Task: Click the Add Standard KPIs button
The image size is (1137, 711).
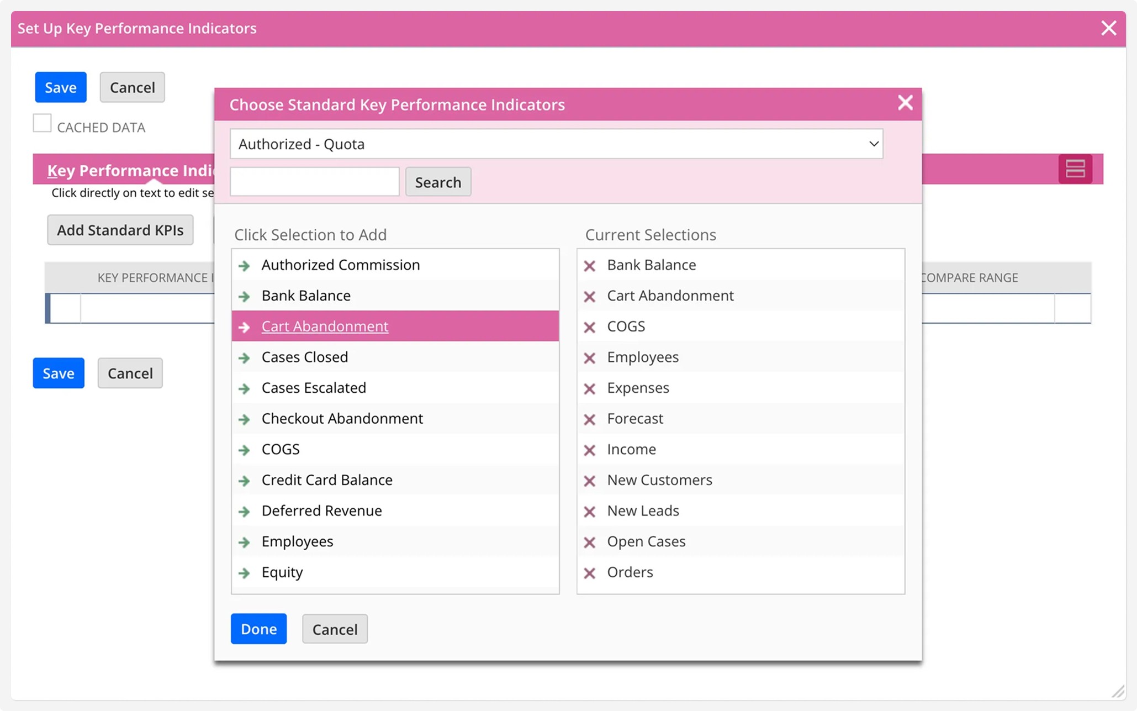Action: [120, 230]
